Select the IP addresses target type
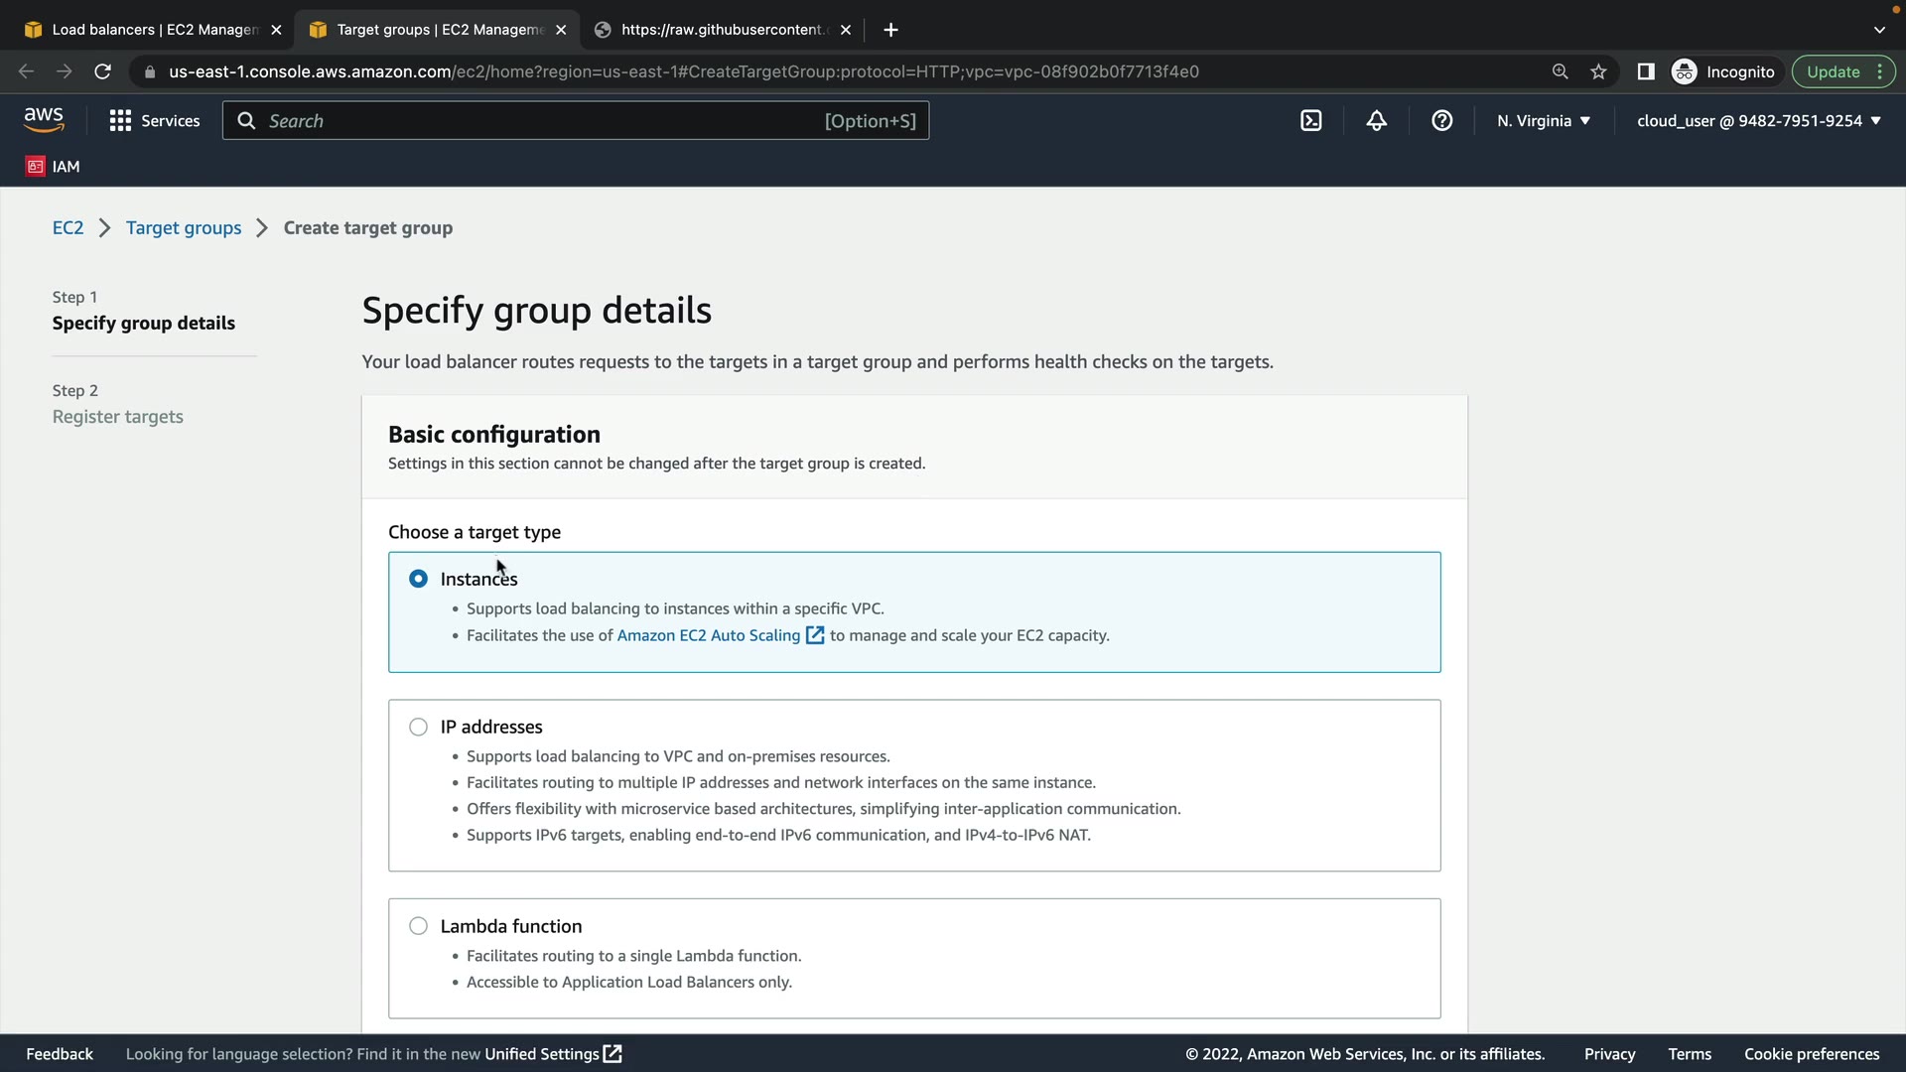Image resolution: width=1906 pixels, height=1072 pixels. tap(418, 728)
